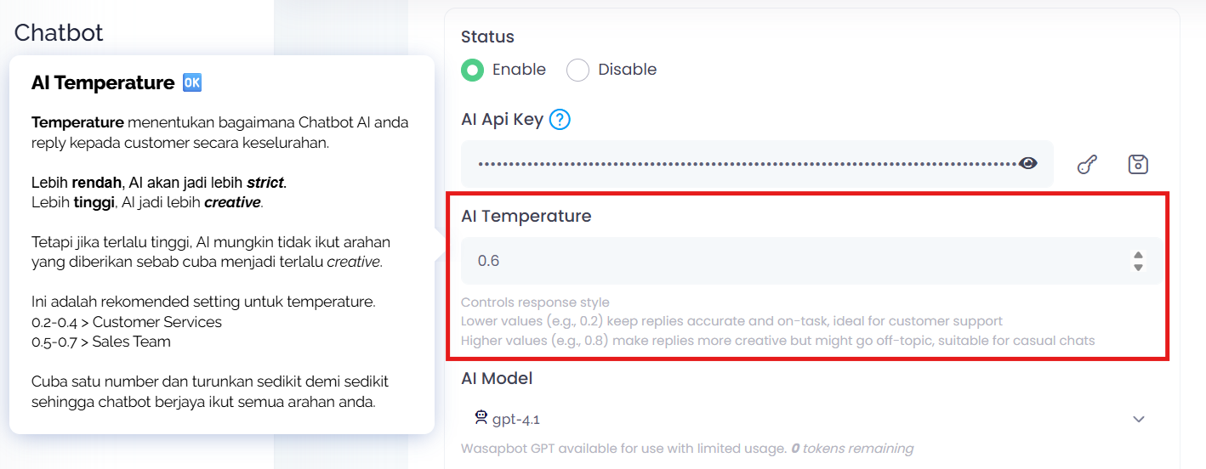
Task: Click the Chatbot heading in the sidebar
Action: [59, 32]
